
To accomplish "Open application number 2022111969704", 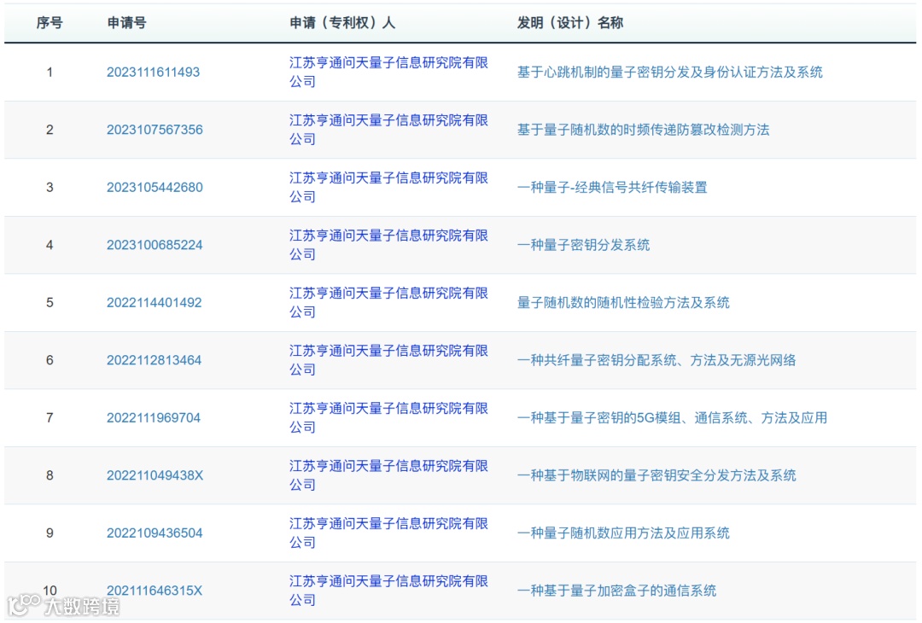I will coord(154,418).
